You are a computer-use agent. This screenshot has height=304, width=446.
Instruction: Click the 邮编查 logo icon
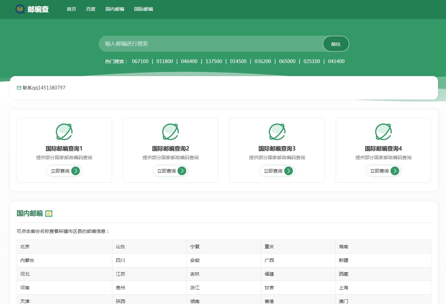[x=20, y=9]
